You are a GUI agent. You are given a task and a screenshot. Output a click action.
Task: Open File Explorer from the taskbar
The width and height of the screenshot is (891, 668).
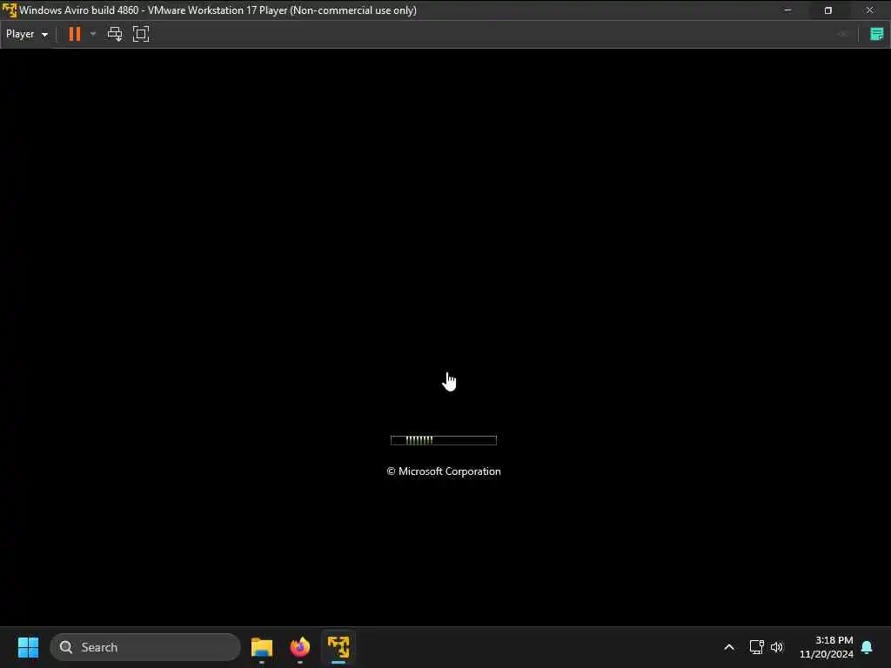(x=262, y=647)
